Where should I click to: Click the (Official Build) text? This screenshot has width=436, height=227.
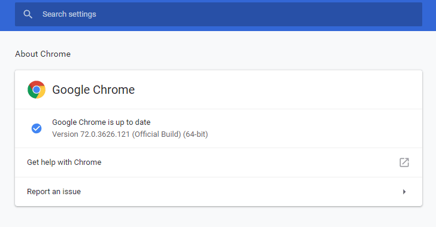coord(156,134)
